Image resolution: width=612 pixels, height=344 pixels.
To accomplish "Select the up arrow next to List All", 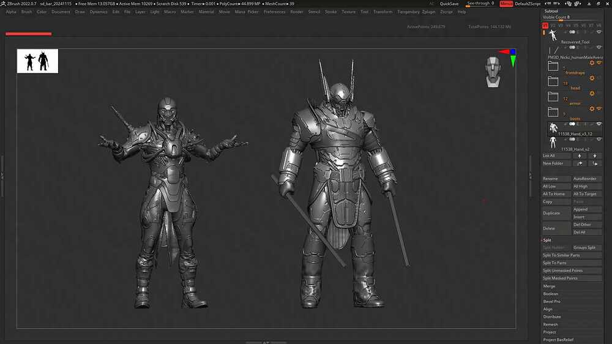I will [x=580, y=156].
